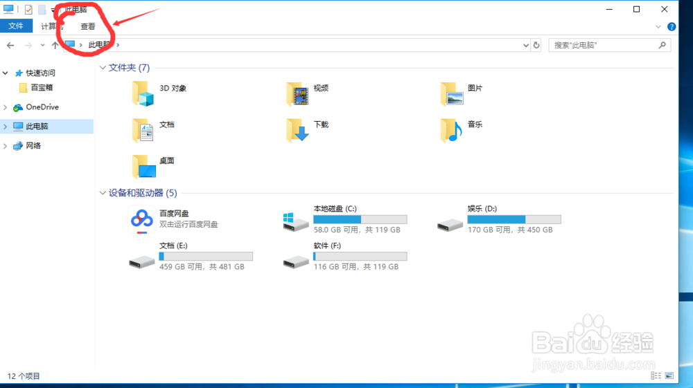Open the 3D 对象 folder icon
Image resolution: width=693 pixels, height=388 pixels.
[x=143, y=93]
